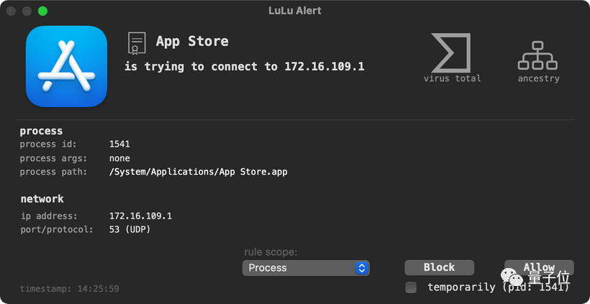Click the timestamp 14:25:59 text
590x304 pixels.
click(x=69, y=289)
